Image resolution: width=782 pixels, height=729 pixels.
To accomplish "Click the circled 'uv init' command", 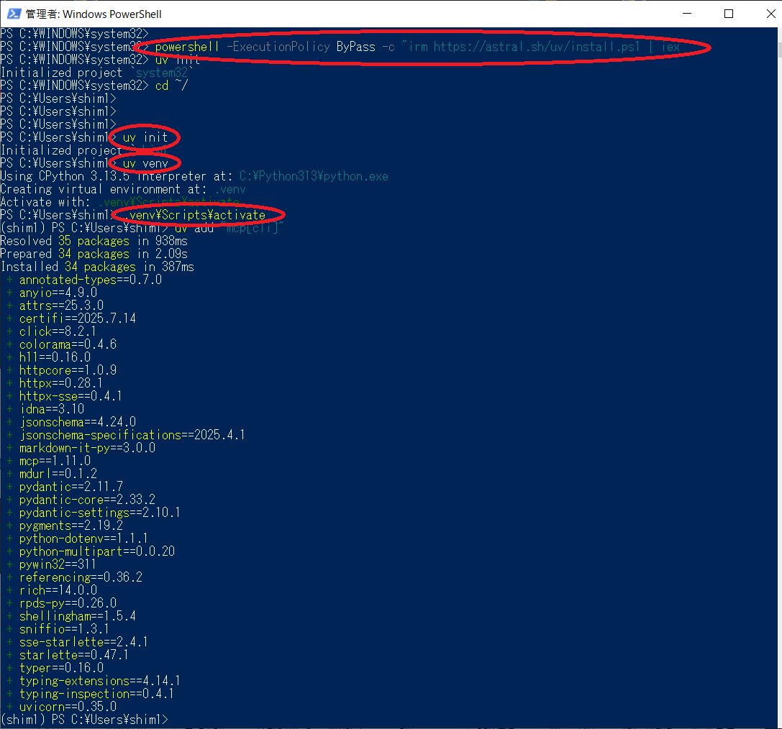I will coord(145,137).
